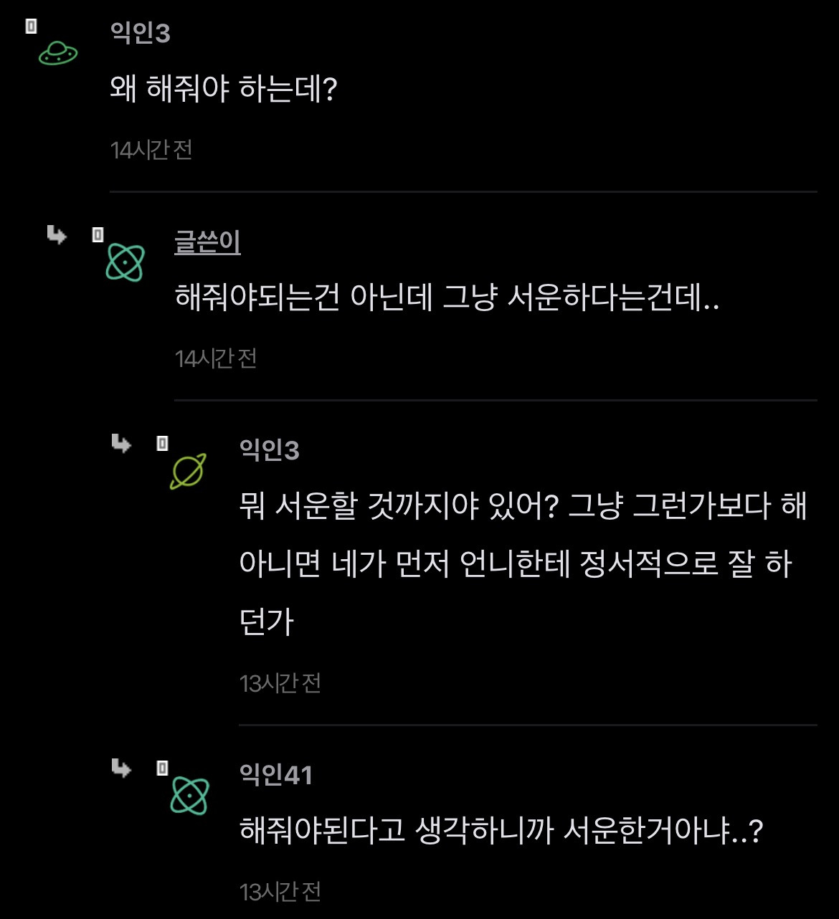
Task: Click the 14시간 전 timestamp under 글쓴이's comment
Action: tap(216, 358)
